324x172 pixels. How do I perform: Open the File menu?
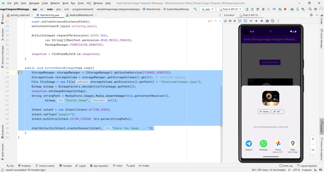(9, 3)
